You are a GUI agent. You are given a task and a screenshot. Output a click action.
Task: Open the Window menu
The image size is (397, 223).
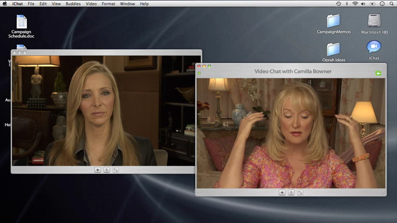tap(127, 4)
